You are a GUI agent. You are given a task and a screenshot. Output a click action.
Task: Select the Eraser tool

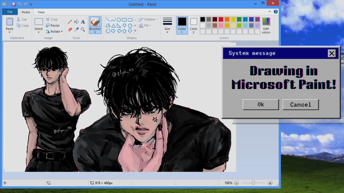[70, 29]
